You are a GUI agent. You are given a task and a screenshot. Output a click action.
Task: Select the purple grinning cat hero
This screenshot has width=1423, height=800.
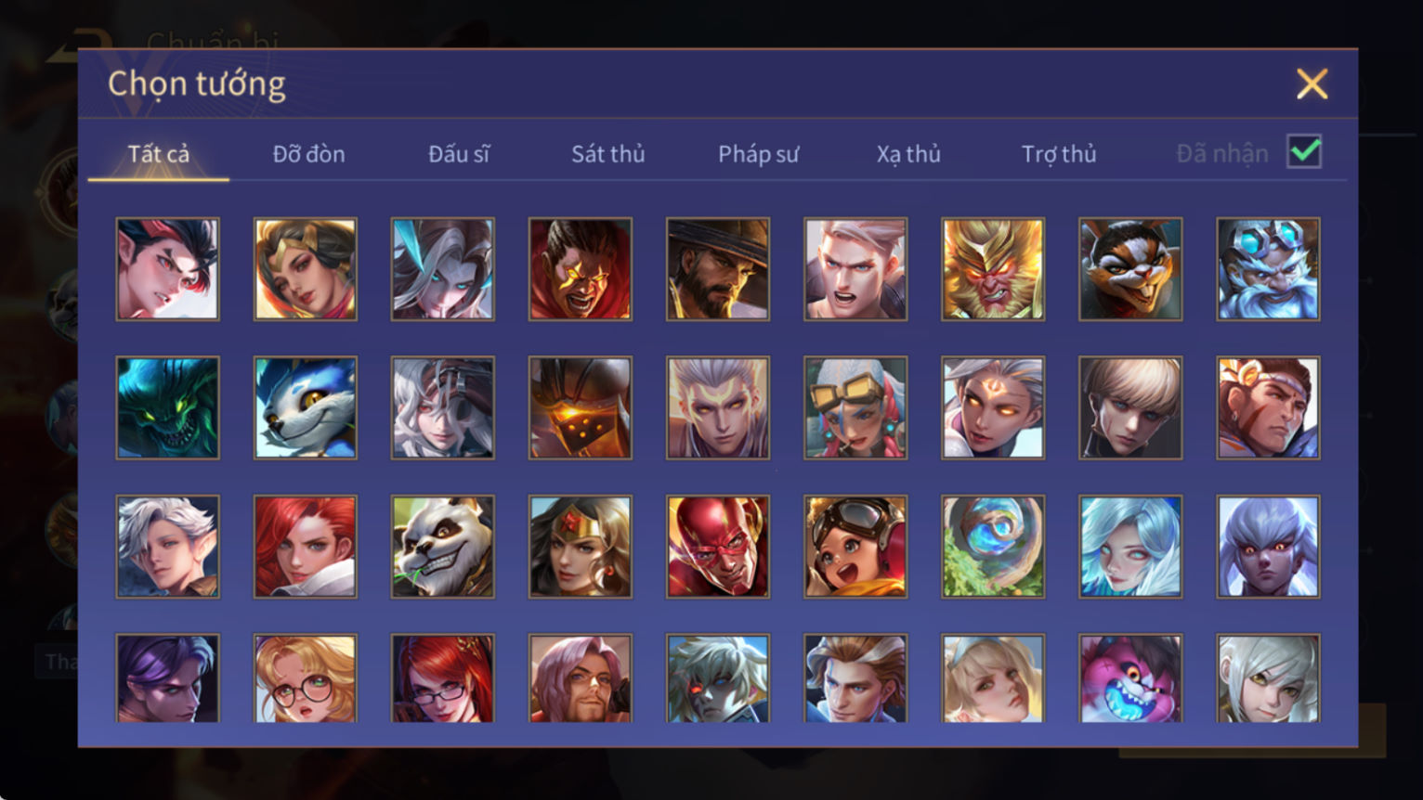coord(1130,678)
